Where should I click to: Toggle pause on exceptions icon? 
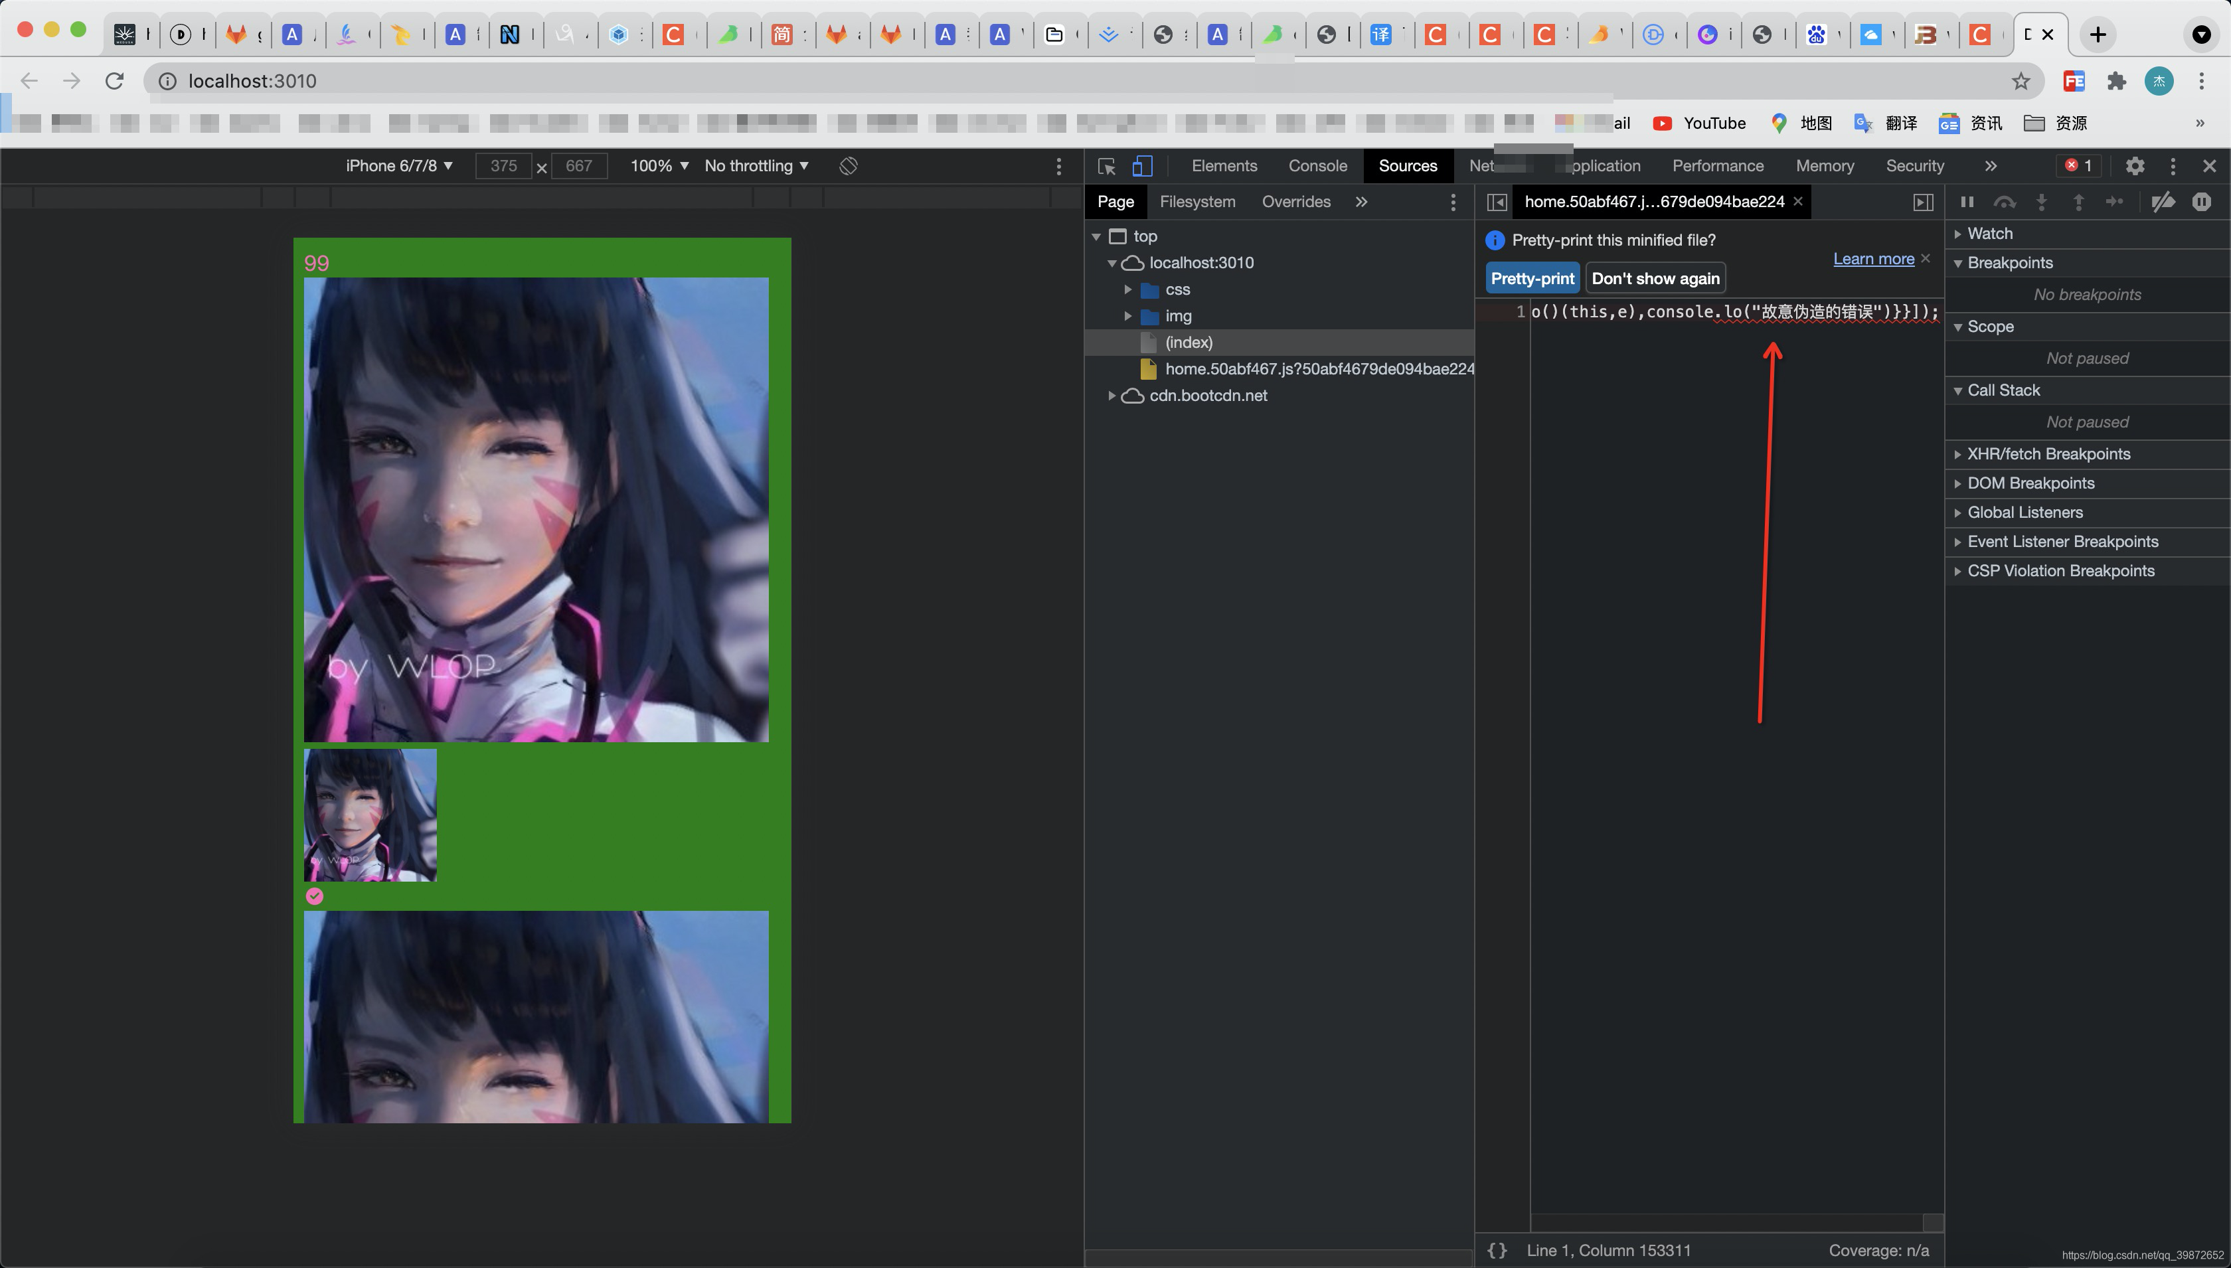click(2201, 202)
